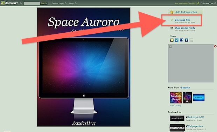Open the #Wallpaperism group link
The height and width of the screenshot is (132, 217).
pyautogui.click(x=194, y=126)
